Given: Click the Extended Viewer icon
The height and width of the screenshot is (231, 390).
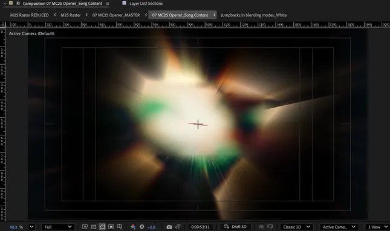Looking at the screenshot, I should [x=270, y=227].
